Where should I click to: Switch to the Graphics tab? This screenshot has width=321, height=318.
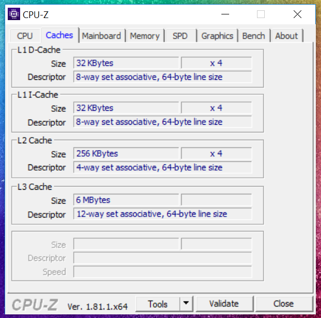point(217,36)
